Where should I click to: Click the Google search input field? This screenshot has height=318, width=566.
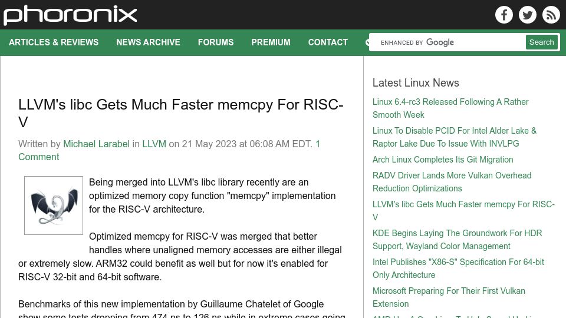[x=447, y=42]
